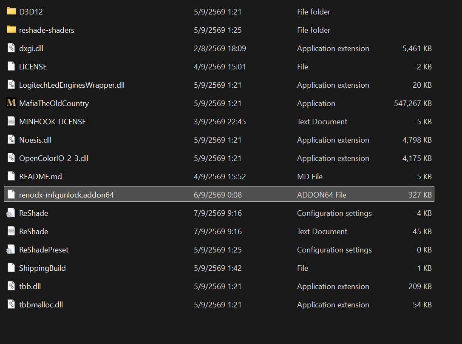Click the MD File type label
The width and height of the screenshot is (462, 344).
pos(310,176)
